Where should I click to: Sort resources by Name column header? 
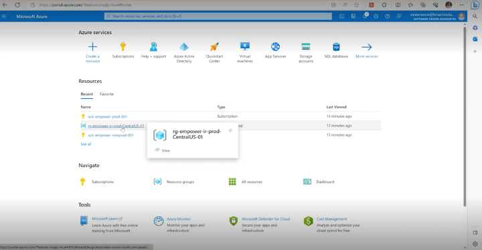point(86,107)
